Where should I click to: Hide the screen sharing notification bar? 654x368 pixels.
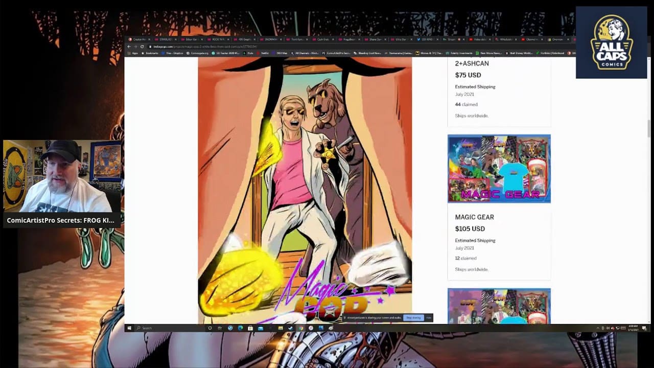pos(428,318)
